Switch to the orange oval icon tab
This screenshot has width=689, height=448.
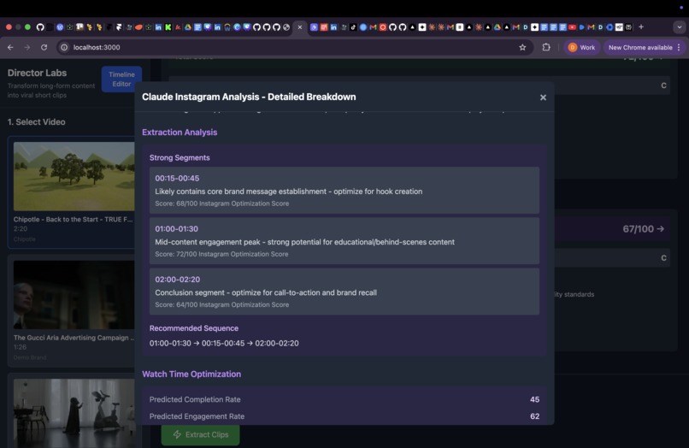point(138,27)
